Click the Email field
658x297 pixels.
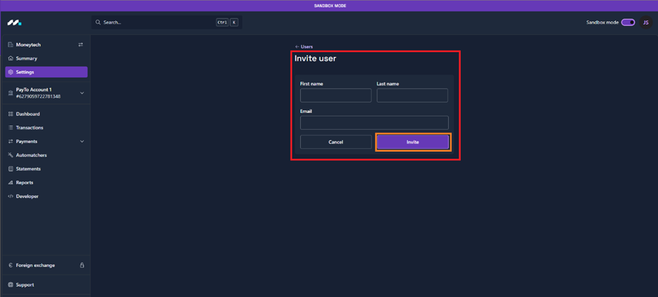pyautogui.click(x=375, y=123)
